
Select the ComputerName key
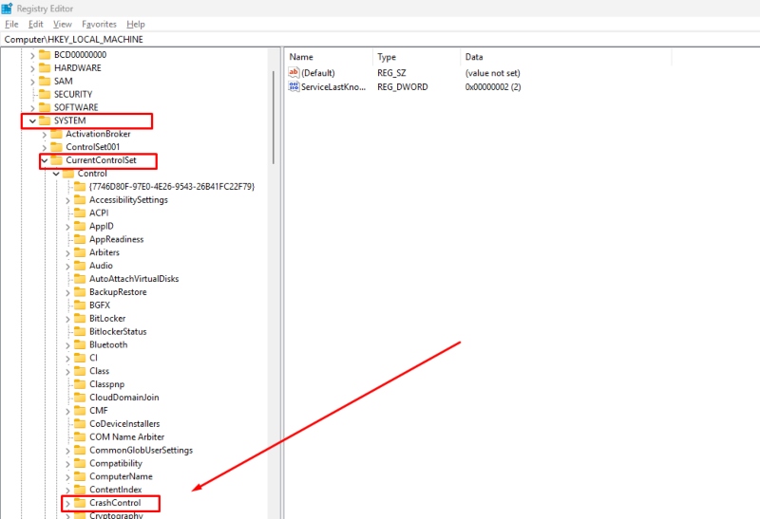pos(121,476)
